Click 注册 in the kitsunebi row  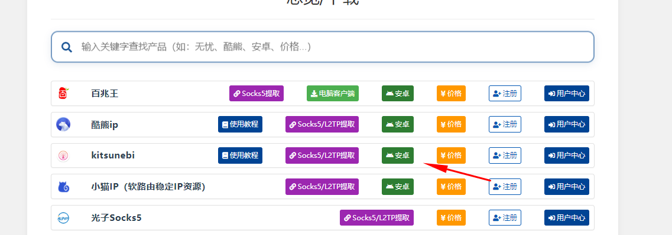[x=505, y=155]
